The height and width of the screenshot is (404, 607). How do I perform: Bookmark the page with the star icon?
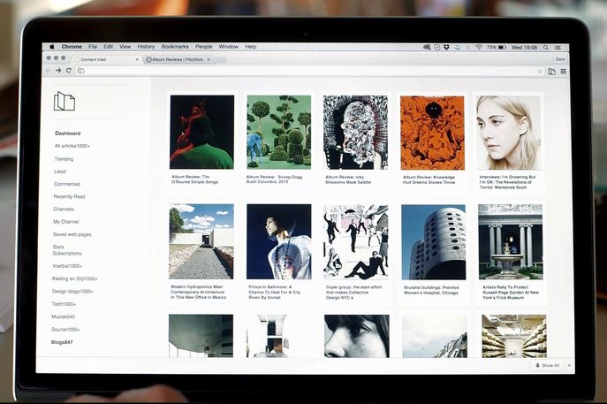point(540,71)
